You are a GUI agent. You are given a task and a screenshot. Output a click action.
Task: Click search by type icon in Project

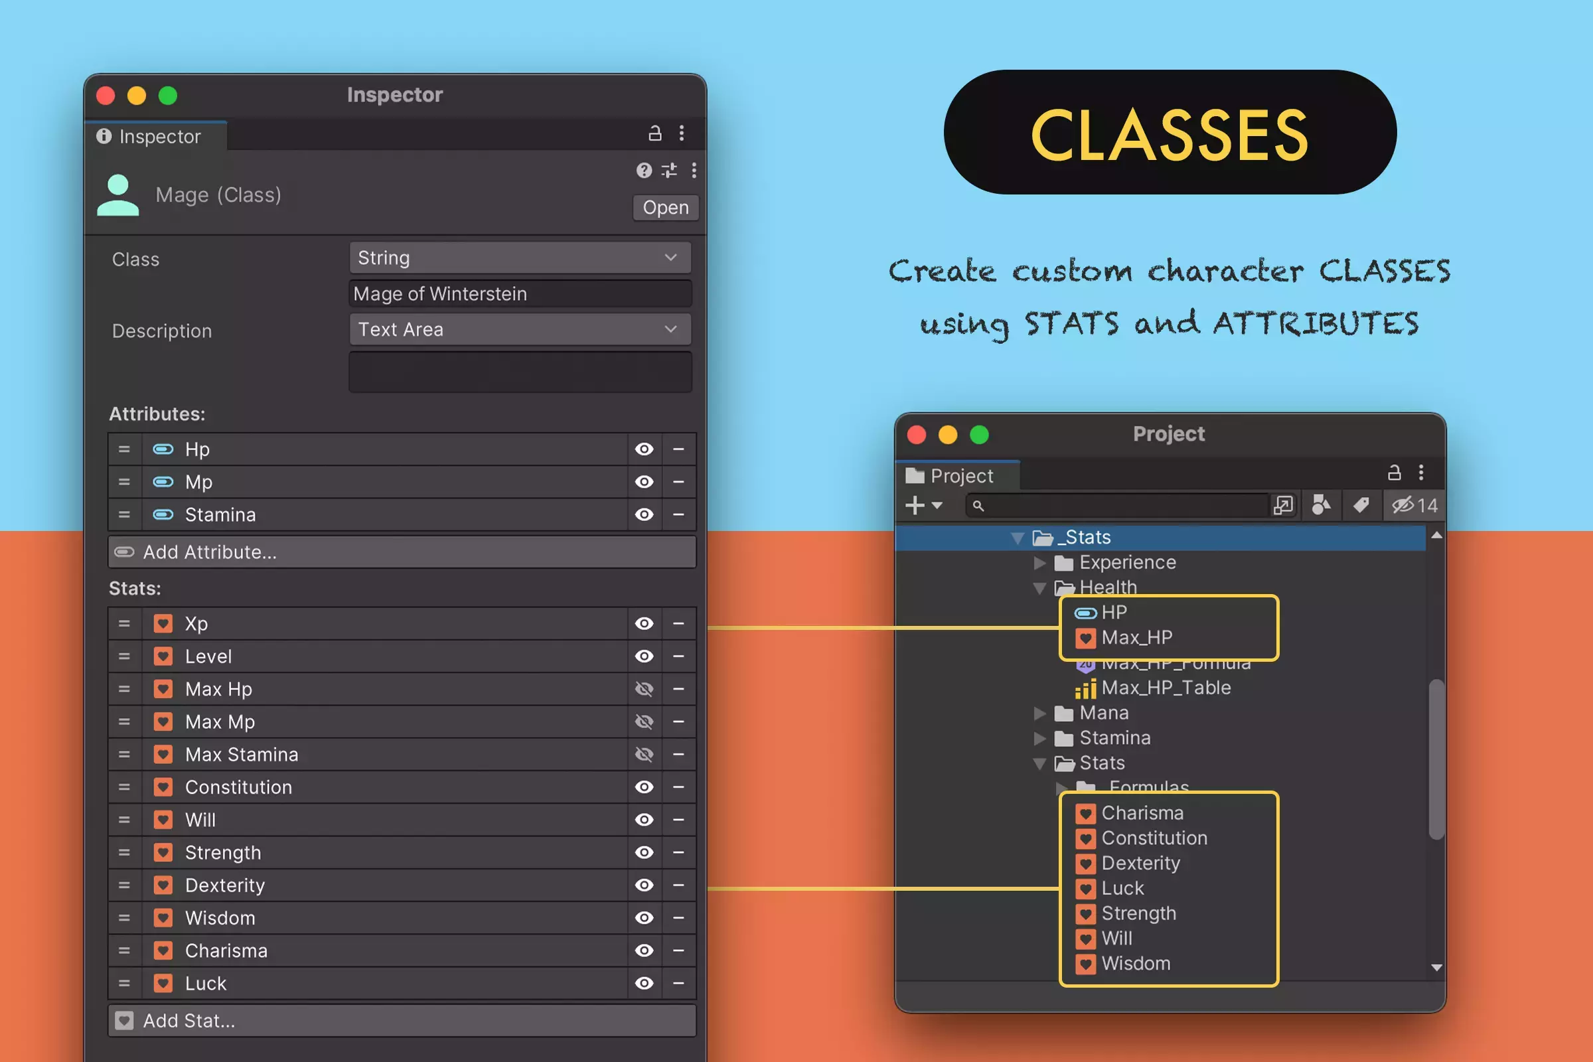point(1321,505)
